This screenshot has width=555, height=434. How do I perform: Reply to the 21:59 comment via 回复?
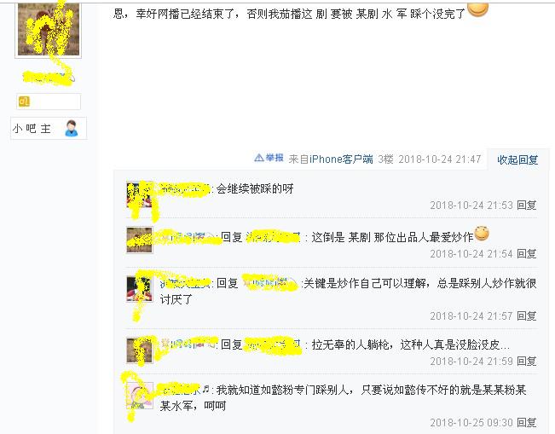(x=526, y=361)
